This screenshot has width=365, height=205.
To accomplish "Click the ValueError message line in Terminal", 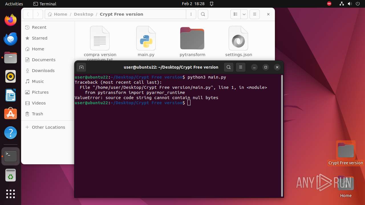I will [146, 98].
